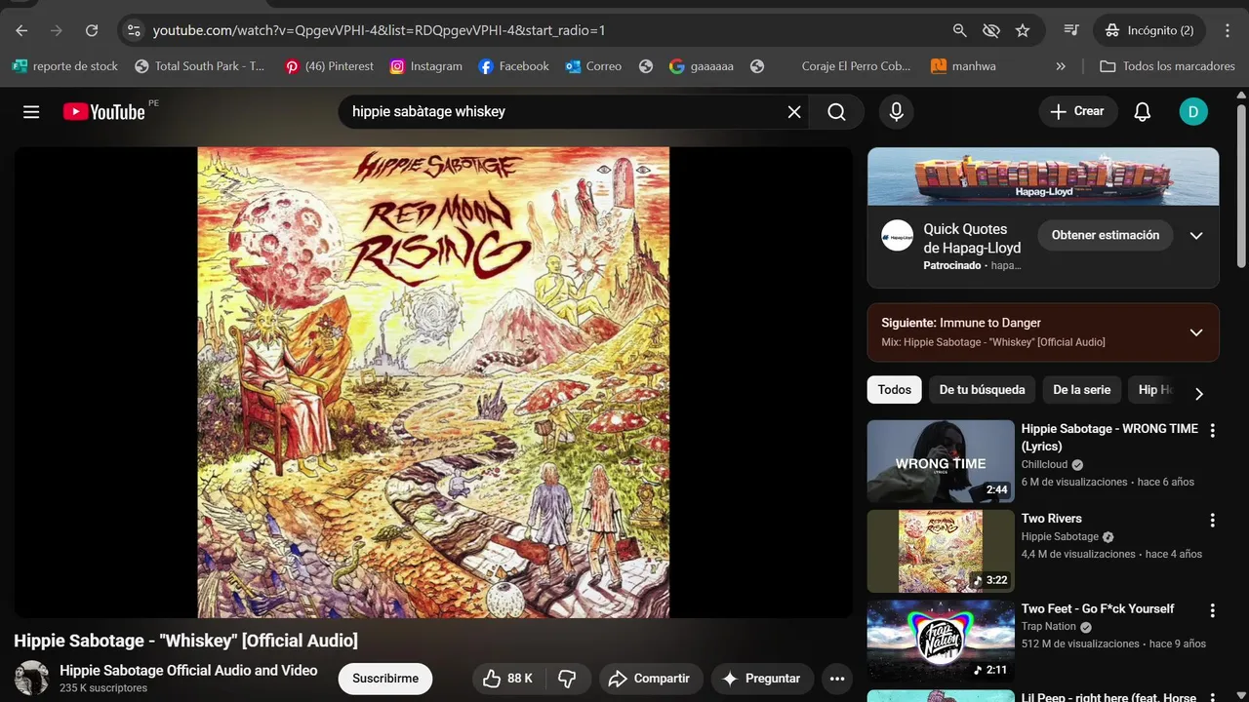Open Trap Nation video thumbnail
This screenshot has height=702, width=1249.
tap(941, 641)
